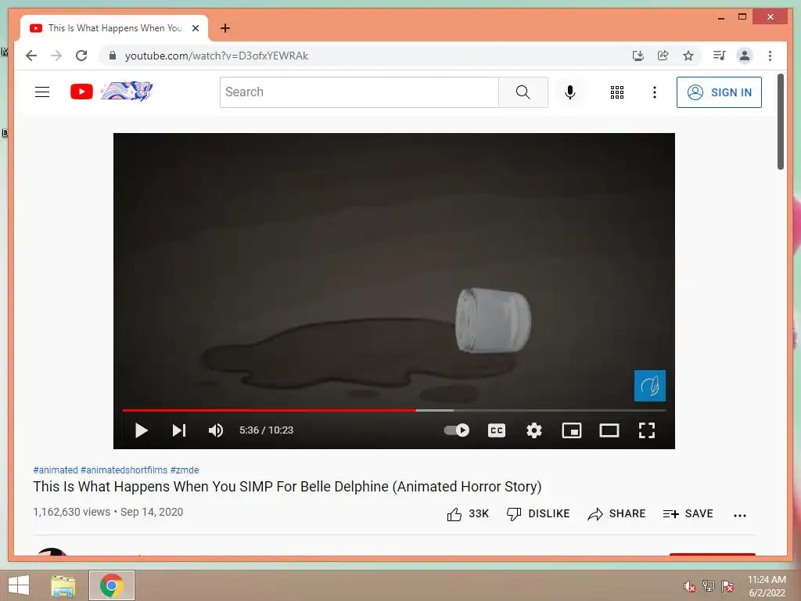Viewport: 801px width, 601px height.
Task: Mute the video volume speaker
Action: coord(216,430)
